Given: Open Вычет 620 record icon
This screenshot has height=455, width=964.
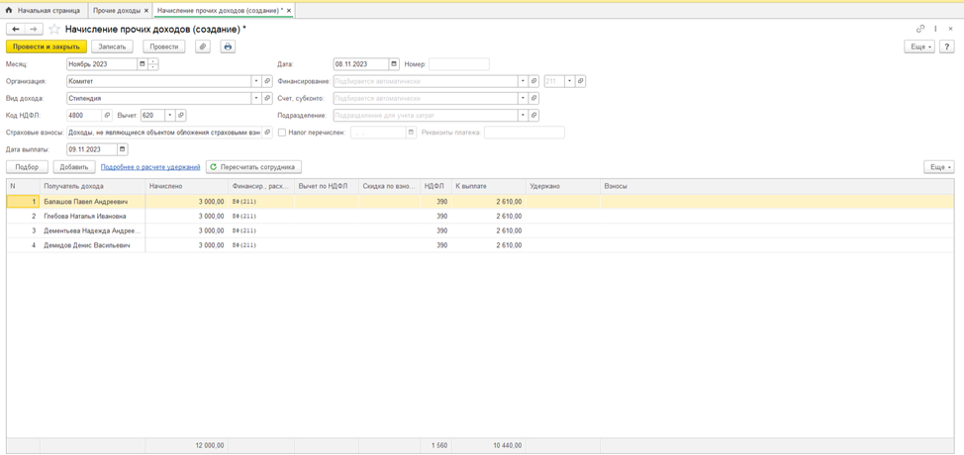Looking at the screenshot, I should click(181, 115).
